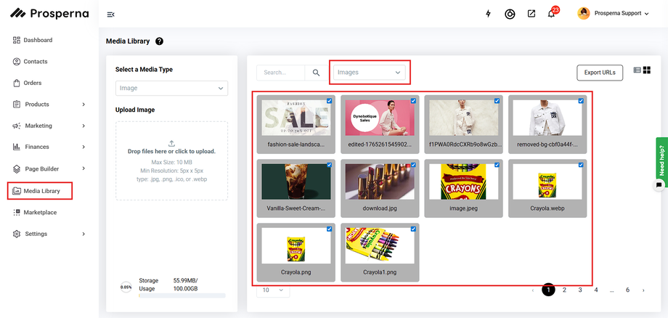The image size is (668, 318).
Task: Click the Prosperna Support avatar
Action: (583, 13)
